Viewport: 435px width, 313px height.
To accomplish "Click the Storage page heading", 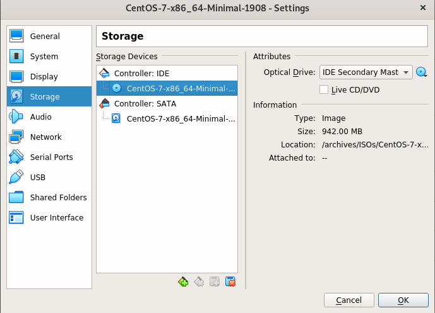I will pyautogui.click(x=122, y=36).
